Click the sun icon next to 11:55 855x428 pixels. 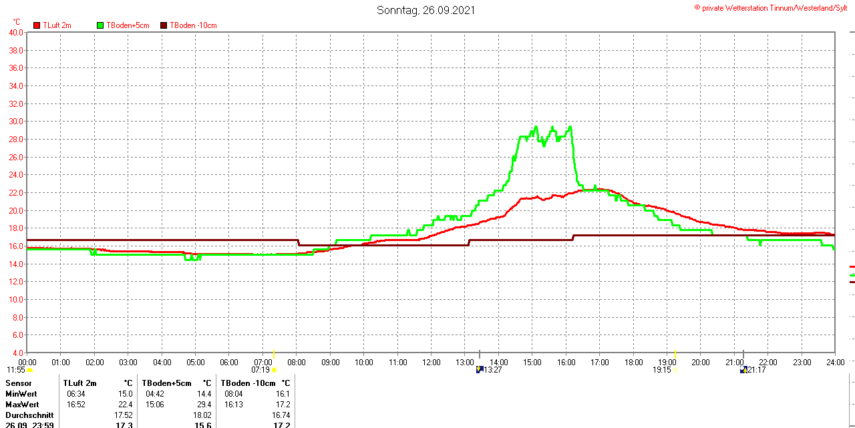coord(29,370)
